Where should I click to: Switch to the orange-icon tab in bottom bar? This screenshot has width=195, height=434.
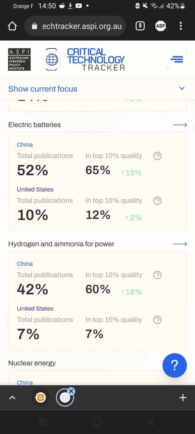[41, 398]
